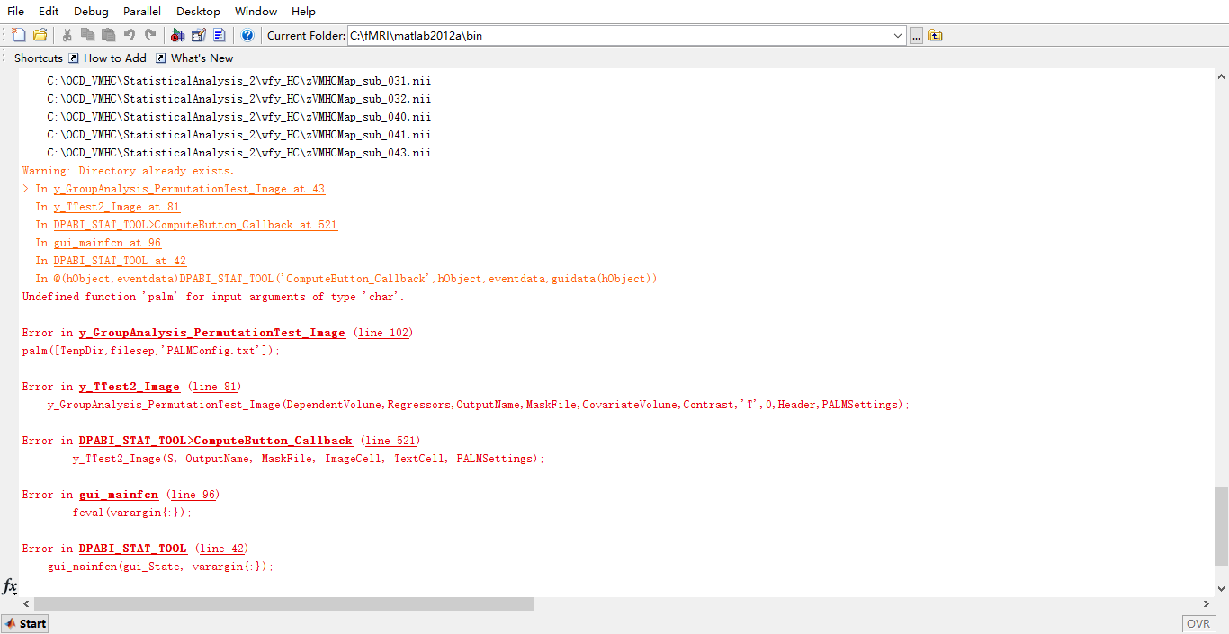Open the Profiler icon in toolbar
Image resolution: width=1229 pixels, height=634 pixels.
(220, 35)
